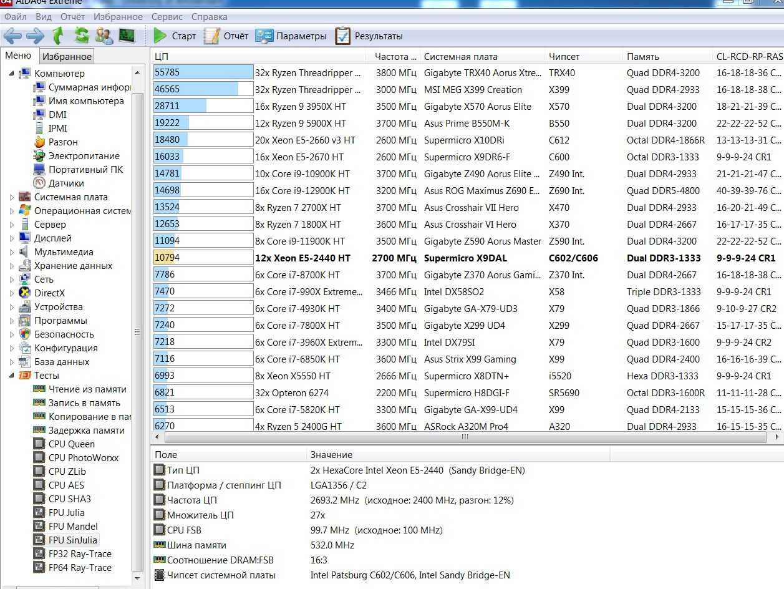Open the users management toolbar icon
784x589 pixels.
(104, 36)
